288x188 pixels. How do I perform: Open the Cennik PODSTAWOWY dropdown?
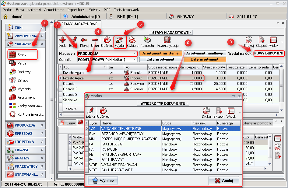point(135,60)
